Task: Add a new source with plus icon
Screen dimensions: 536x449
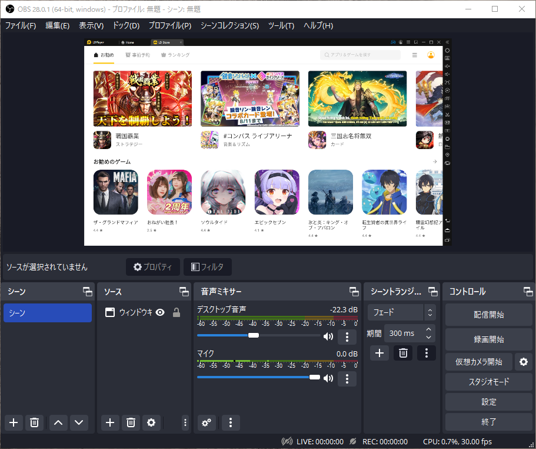Action: [109, 422]
